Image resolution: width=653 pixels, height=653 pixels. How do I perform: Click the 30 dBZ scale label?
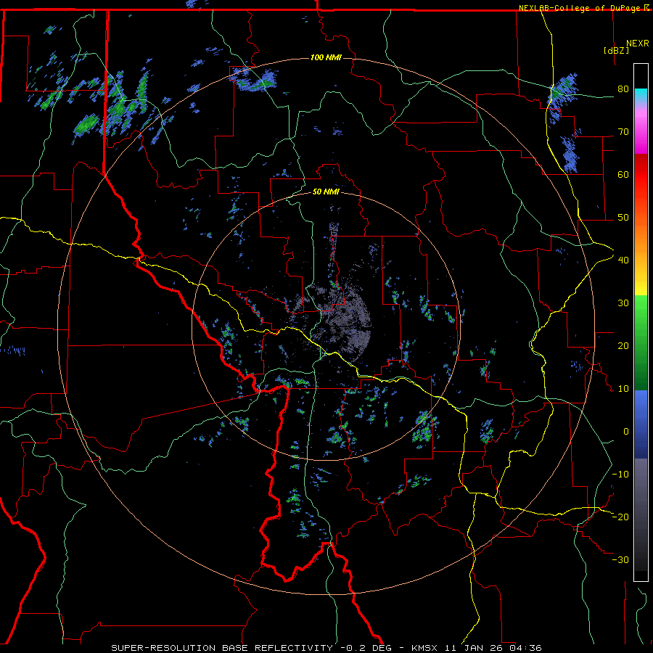(623, 303)
